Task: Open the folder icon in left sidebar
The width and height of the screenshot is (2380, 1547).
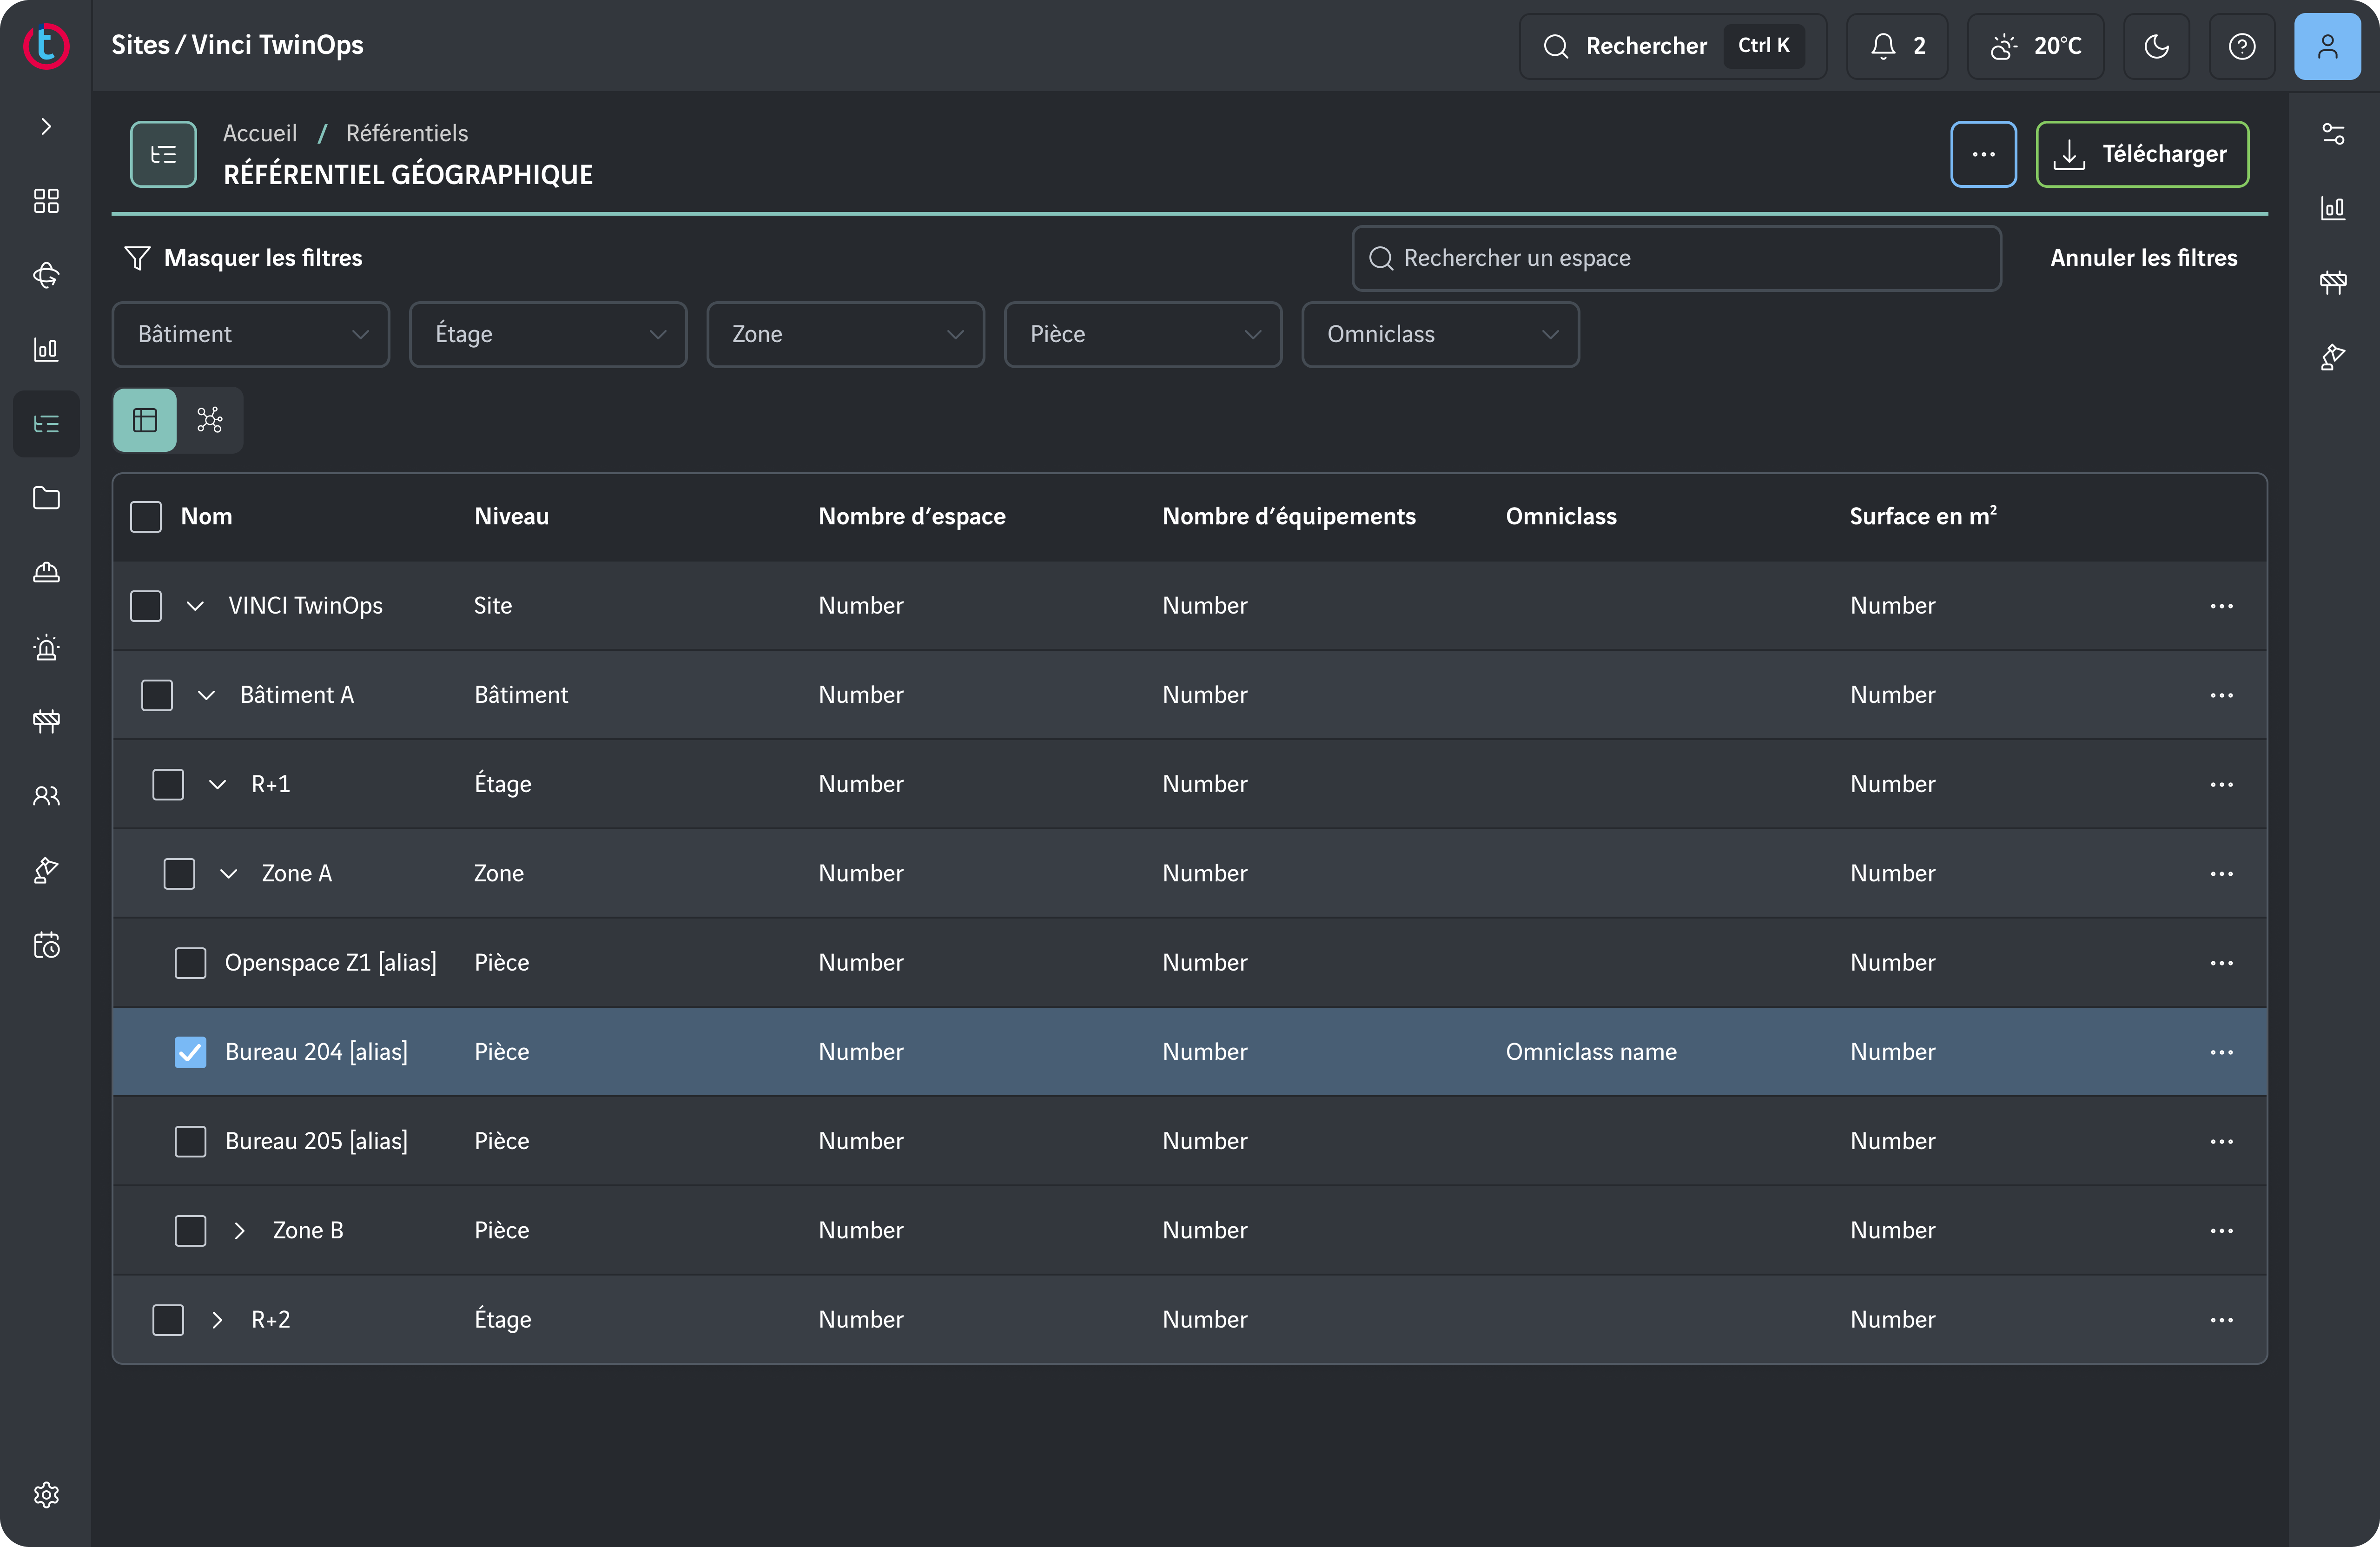Action: (46, 498)
